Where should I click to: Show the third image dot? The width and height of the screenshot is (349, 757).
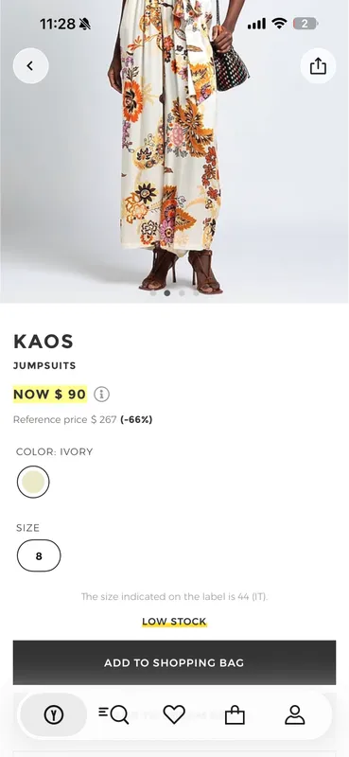182,292
